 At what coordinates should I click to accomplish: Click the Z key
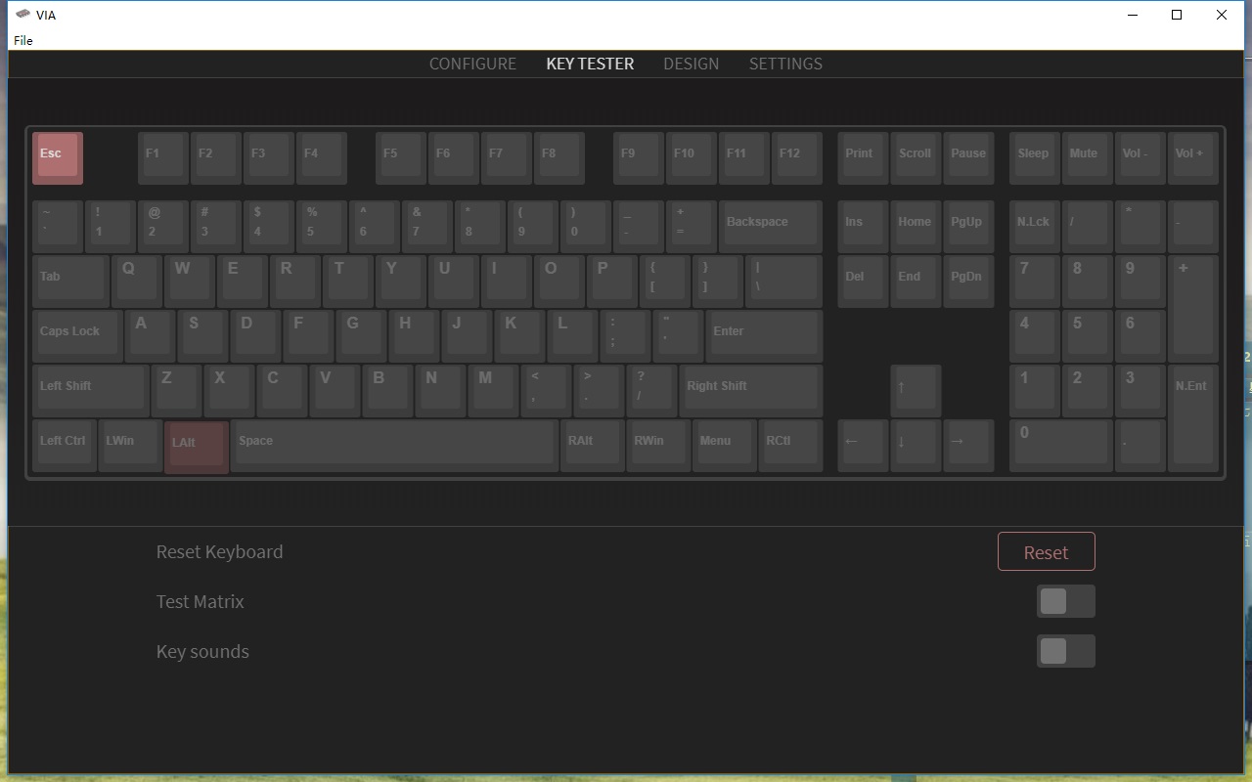[177, 391]
